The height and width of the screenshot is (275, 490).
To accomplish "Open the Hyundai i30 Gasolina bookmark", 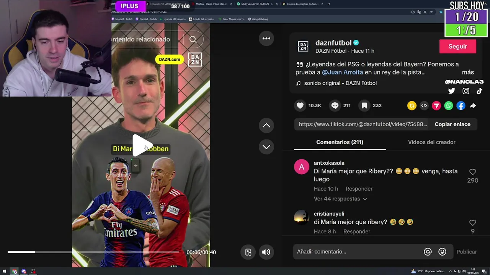I will coord(173,19).
